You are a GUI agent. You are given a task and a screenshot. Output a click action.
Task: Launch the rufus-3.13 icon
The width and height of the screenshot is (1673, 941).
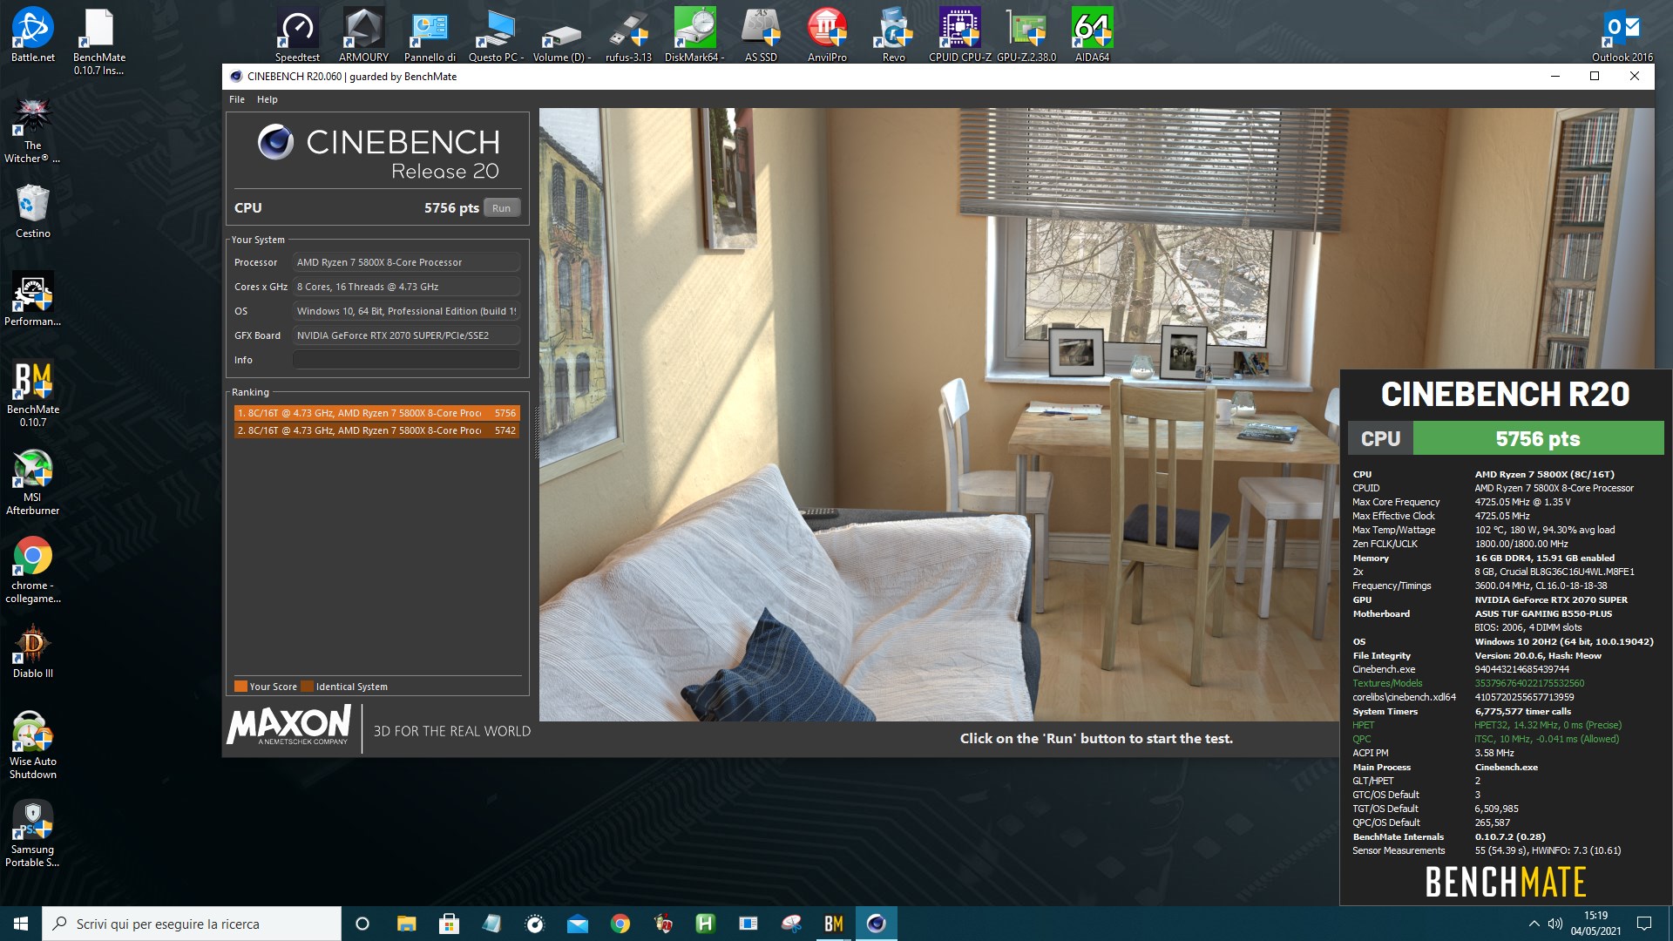click(x=628, y=35)
